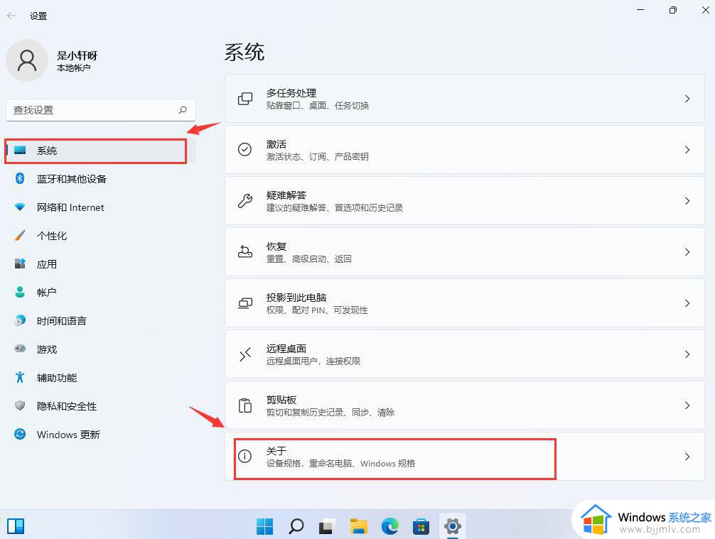The image size is (715, 539).
Task: Click the 辅助功能 accessibility figure icon
Action: [20, 377]
